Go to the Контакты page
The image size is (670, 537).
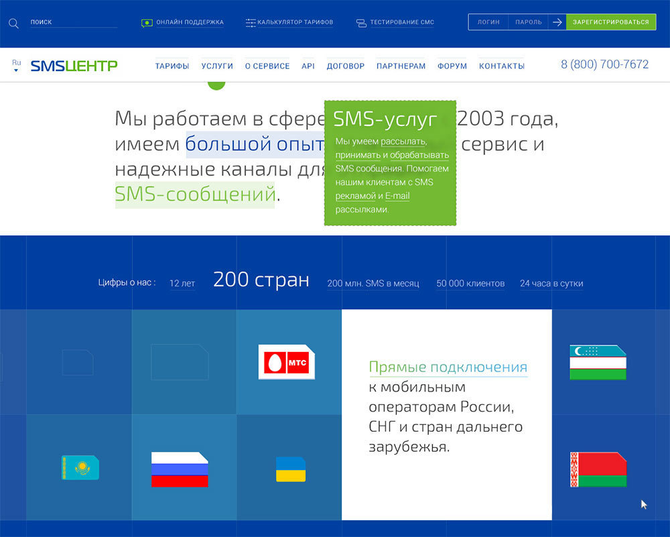502,66
